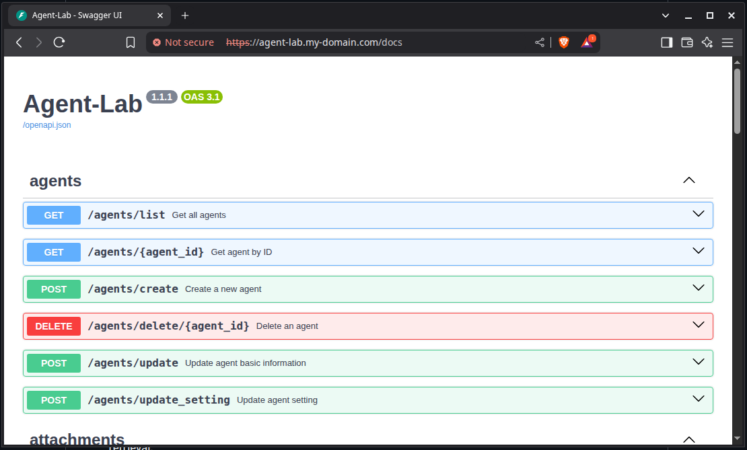Expand POST /agents/update chevron
Viewport: 747px width, 450px height.
coord(699,362)
